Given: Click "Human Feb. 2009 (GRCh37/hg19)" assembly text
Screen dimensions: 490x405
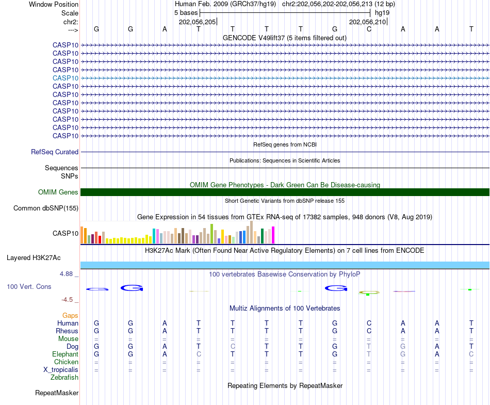Looking at the screenshot, I should click(225, 4).
